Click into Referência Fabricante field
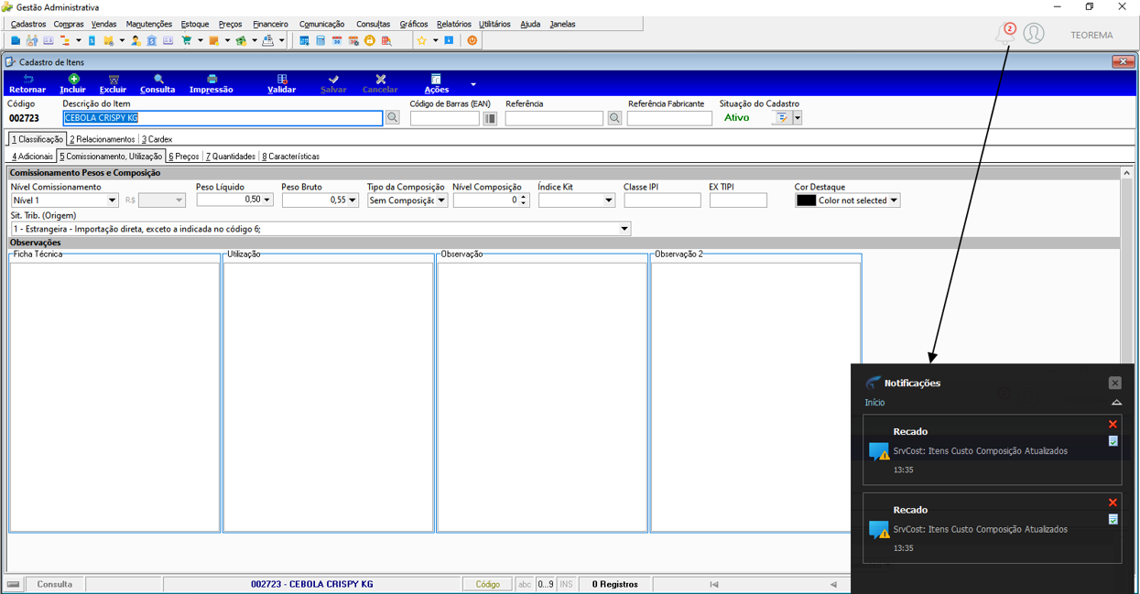The height and width of the screenshot is (594, 1140). point(669,118)
